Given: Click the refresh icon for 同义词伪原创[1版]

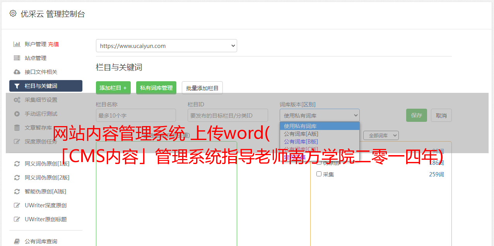Looking at the screenshot, I should coord(17,164).
